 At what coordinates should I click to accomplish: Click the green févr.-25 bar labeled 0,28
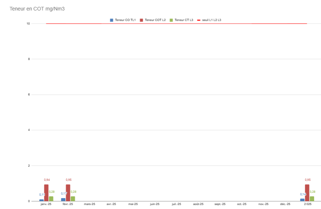coord(72,199)
